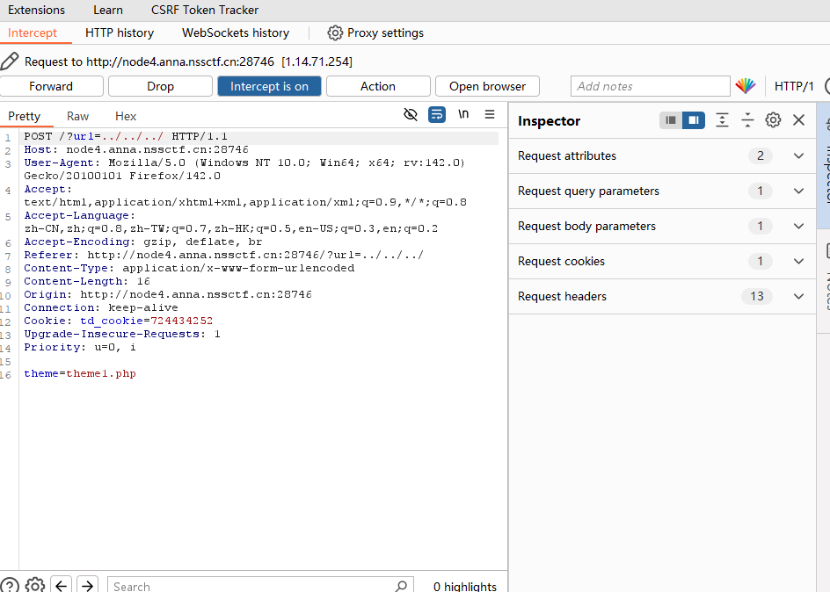Switch to the Raw view tab
This screenshot has height=592, width=830.
77,116
